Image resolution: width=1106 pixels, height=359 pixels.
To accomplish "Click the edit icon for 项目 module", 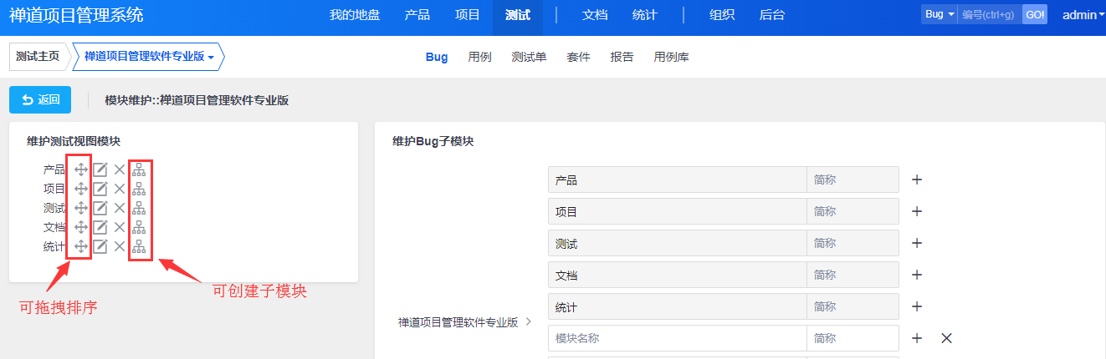I will pyautogui.click(x=100, y=189).
